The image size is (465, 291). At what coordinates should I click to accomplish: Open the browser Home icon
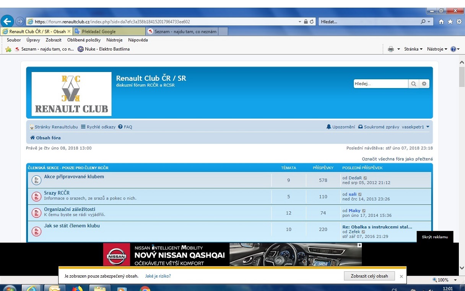[x=442, y=22]
